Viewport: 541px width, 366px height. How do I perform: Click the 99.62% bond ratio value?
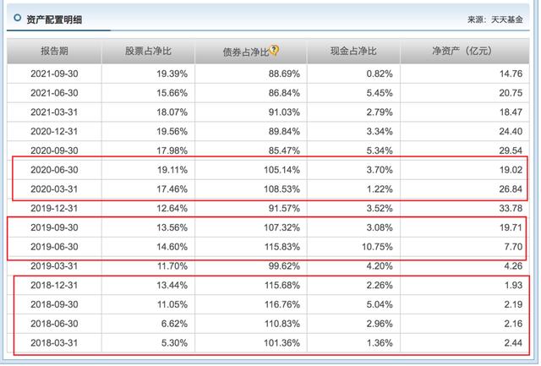(284, 266)
